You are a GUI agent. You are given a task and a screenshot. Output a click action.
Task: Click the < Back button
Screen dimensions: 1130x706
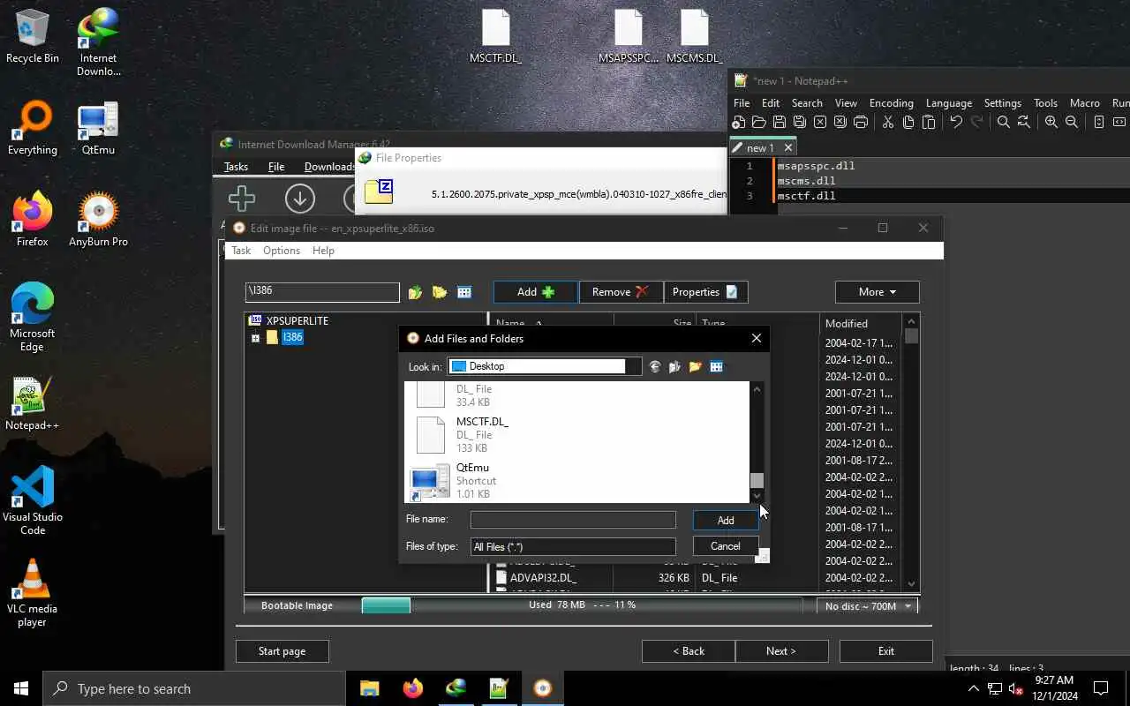pos(689,651)
